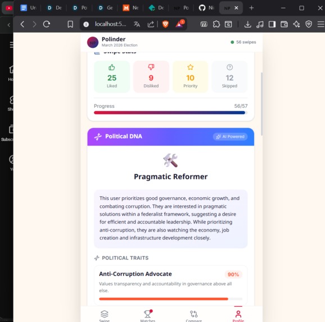The width and height of the screenshot is (325, 322).
Task: Switch to the second 'De' tab
Action: point(156,8)
